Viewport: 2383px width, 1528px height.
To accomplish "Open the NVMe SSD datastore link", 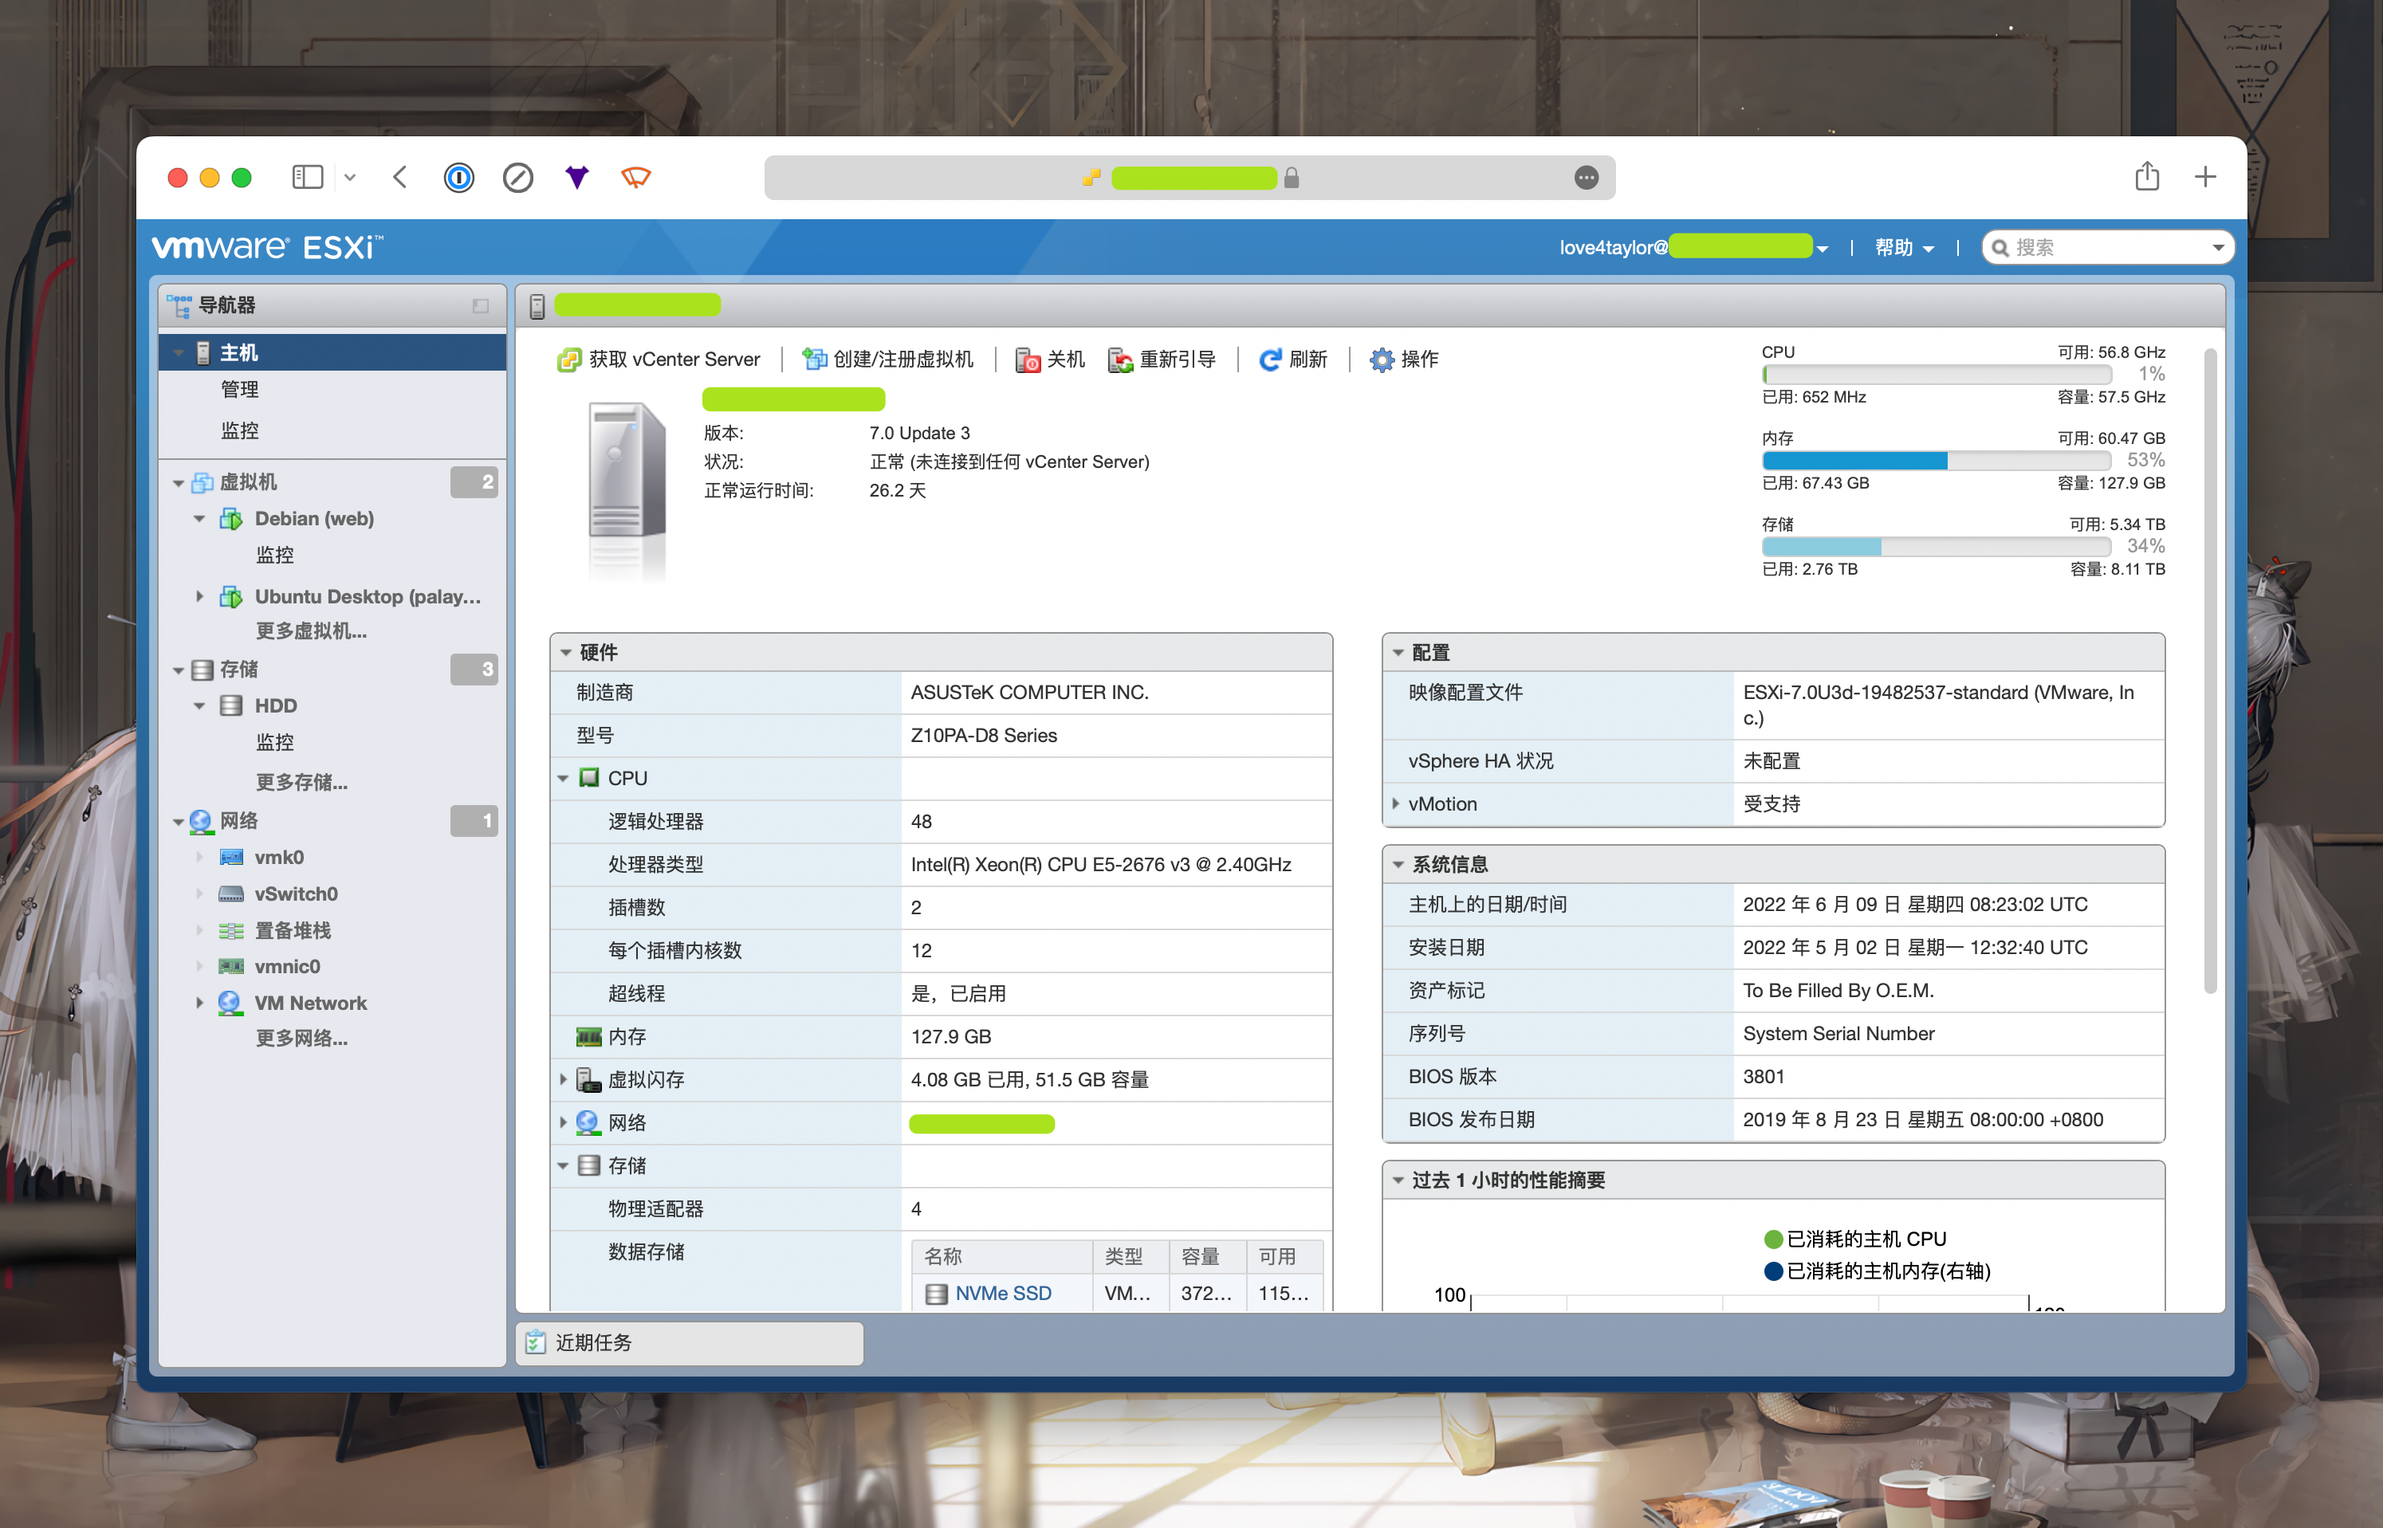I will click(x=1002, y=1293).
